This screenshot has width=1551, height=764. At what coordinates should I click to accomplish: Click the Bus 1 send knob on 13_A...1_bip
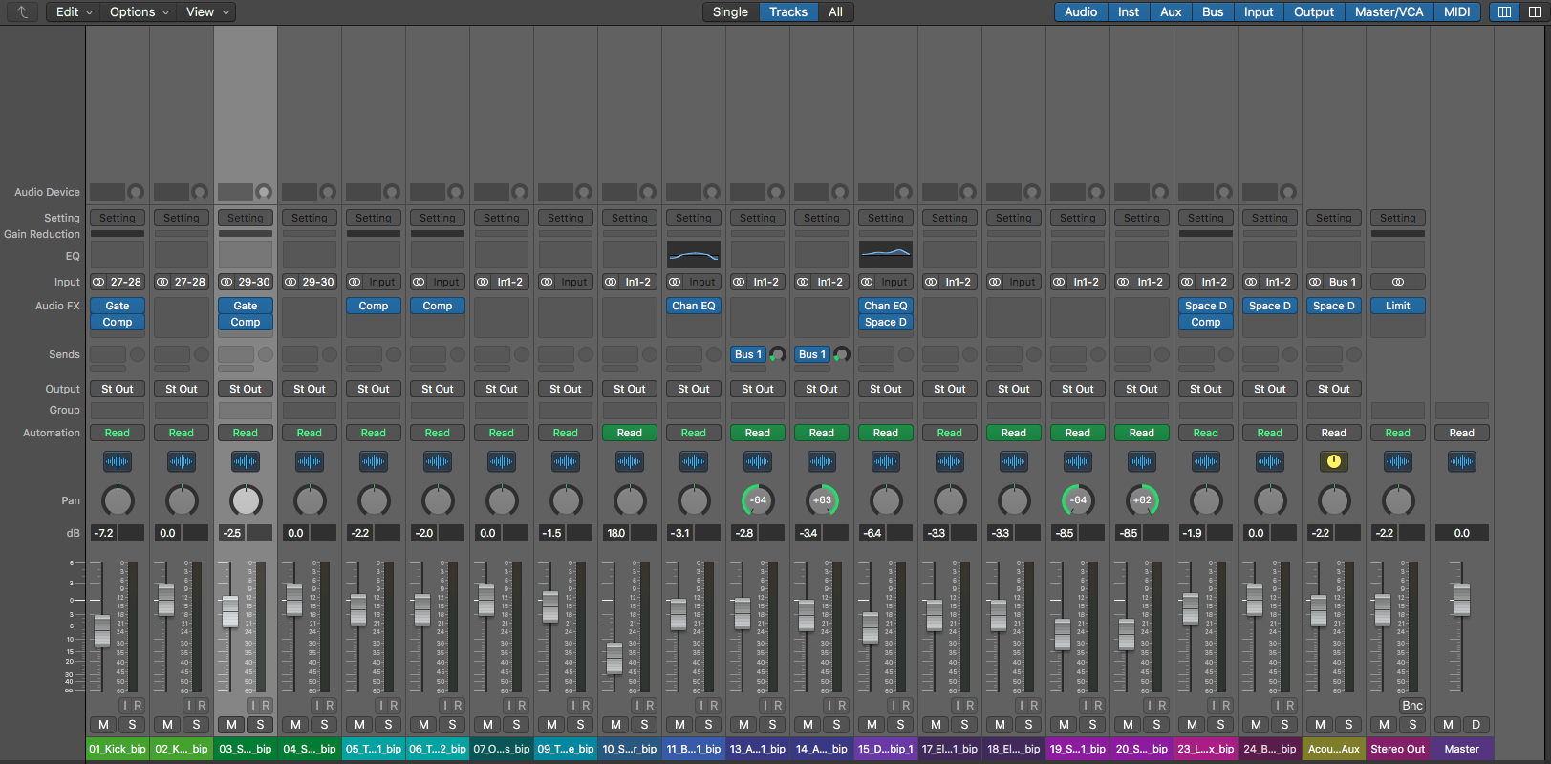pos(778,355)
